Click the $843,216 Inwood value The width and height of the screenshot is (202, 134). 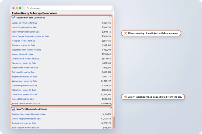coord(107,99)
